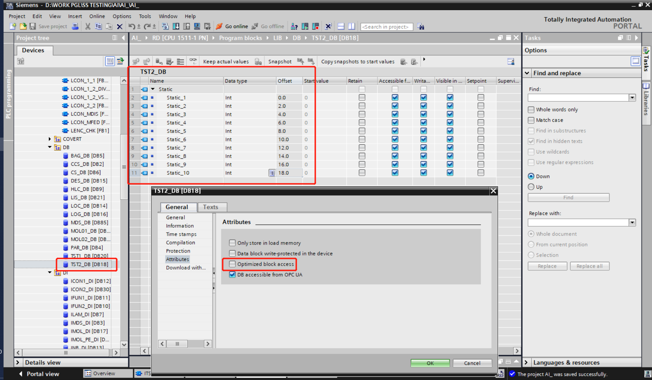
Task: Split the editor space vertically
Action: tap(351, 26)
